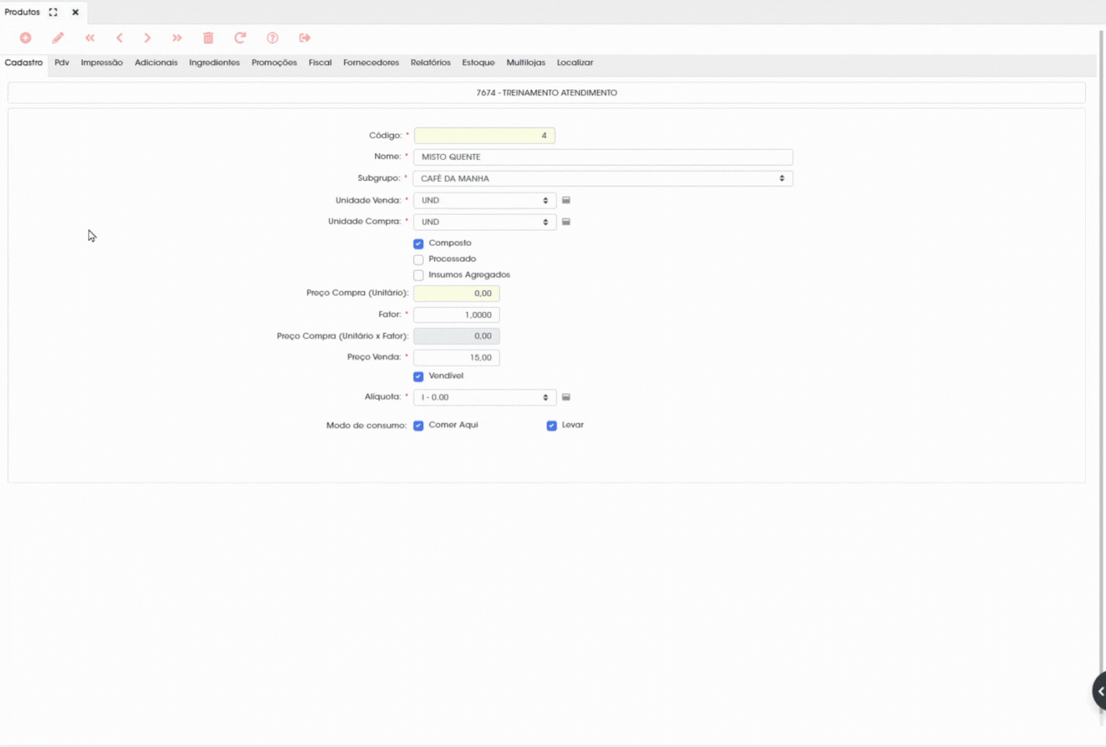Viewport: 1106px width, 747px height.
Task: Open the Fiscal tab
Action: 320,63
